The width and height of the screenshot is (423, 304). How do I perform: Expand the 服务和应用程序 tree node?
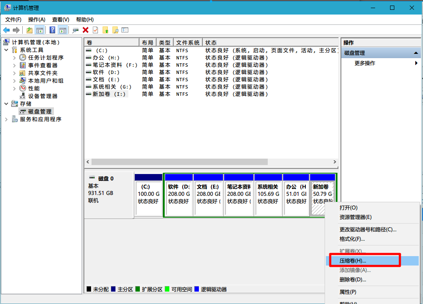click(x=6, y=119)
